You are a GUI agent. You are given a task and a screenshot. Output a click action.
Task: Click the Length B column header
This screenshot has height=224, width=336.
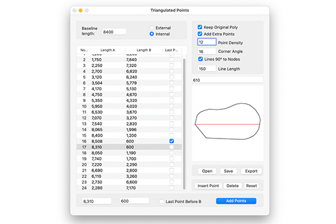coord(144,50)
